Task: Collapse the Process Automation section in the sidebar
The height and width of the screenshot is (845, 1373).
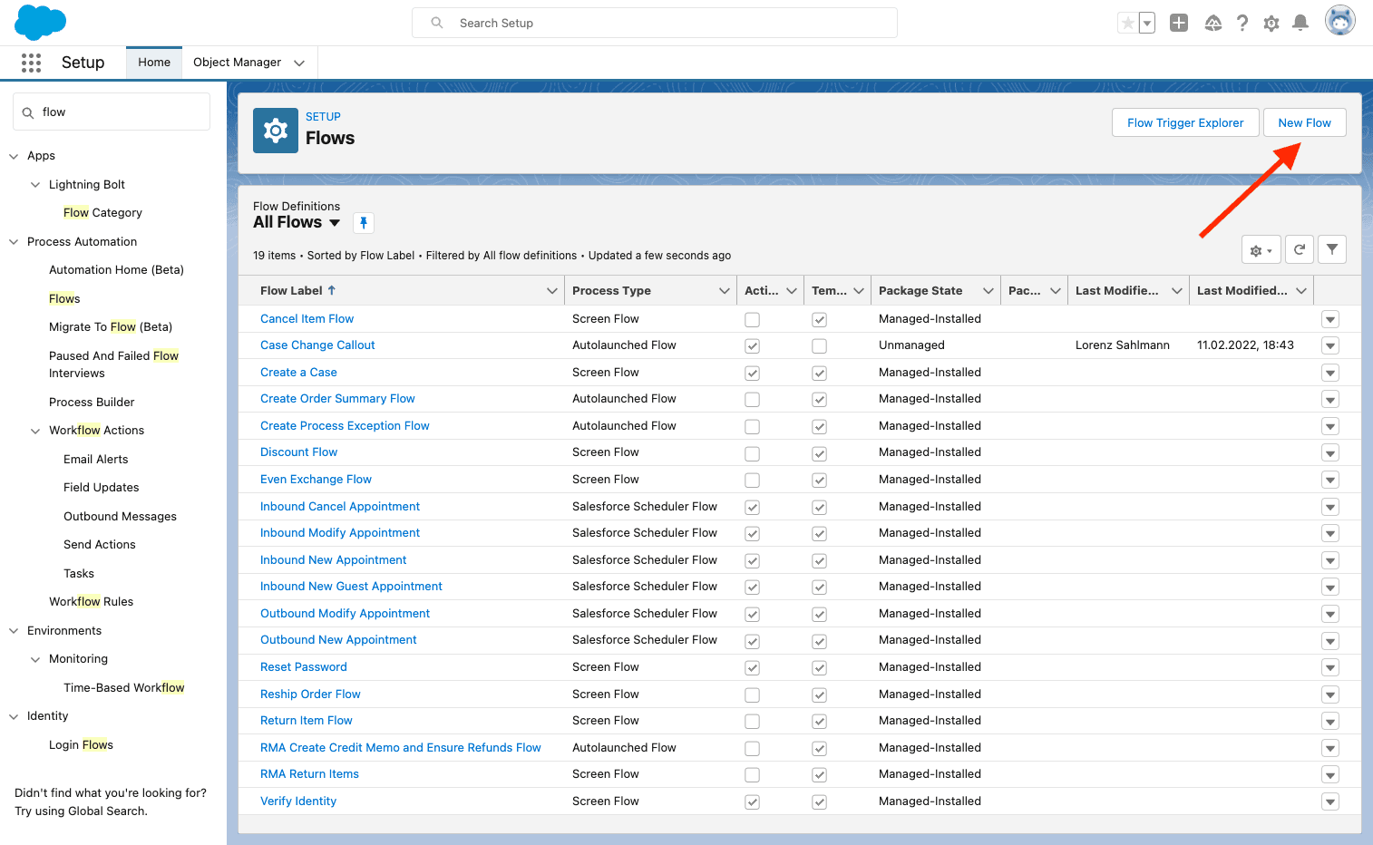Action: (13, 241)
